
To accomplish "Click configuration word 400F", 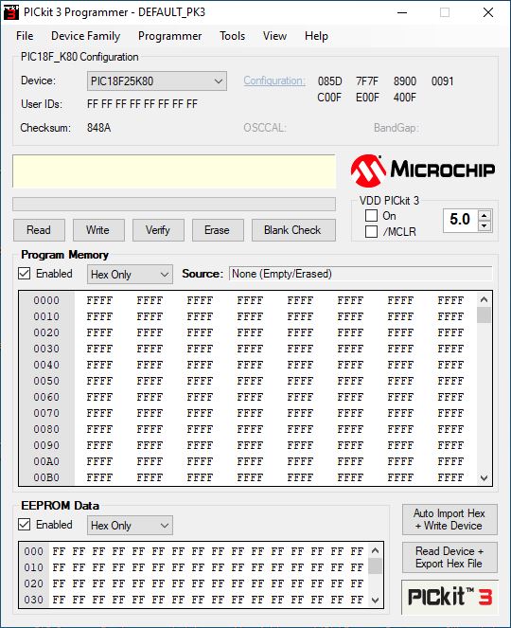I will point(405,98).
